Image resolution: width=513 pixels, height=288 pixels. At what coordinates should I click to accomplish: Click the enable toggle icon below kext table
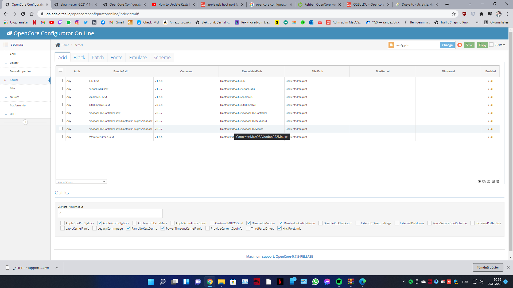point(479,181)
